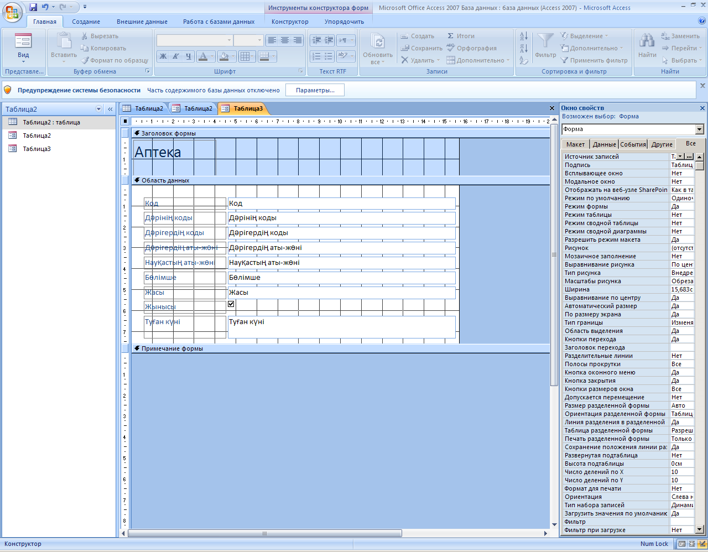The height and width of the screenshot is (552, 708).
Task: Click the font color button
Action: (202, 56)
